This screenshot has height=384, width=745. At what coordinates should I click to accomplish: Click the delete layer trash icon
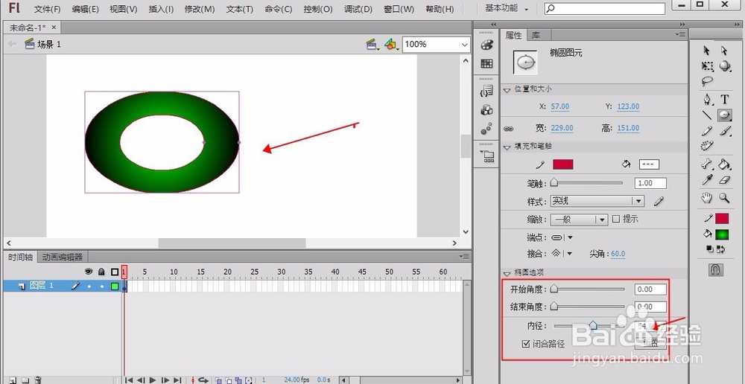(x=39, y=380)
